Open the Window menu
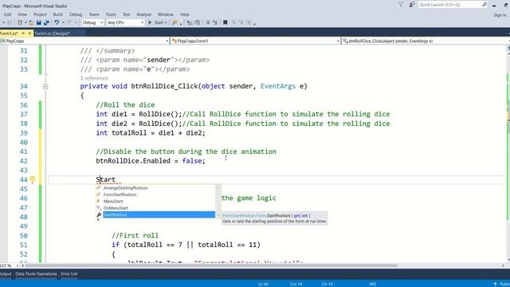 pyautogui.click(x=165, y=14)
